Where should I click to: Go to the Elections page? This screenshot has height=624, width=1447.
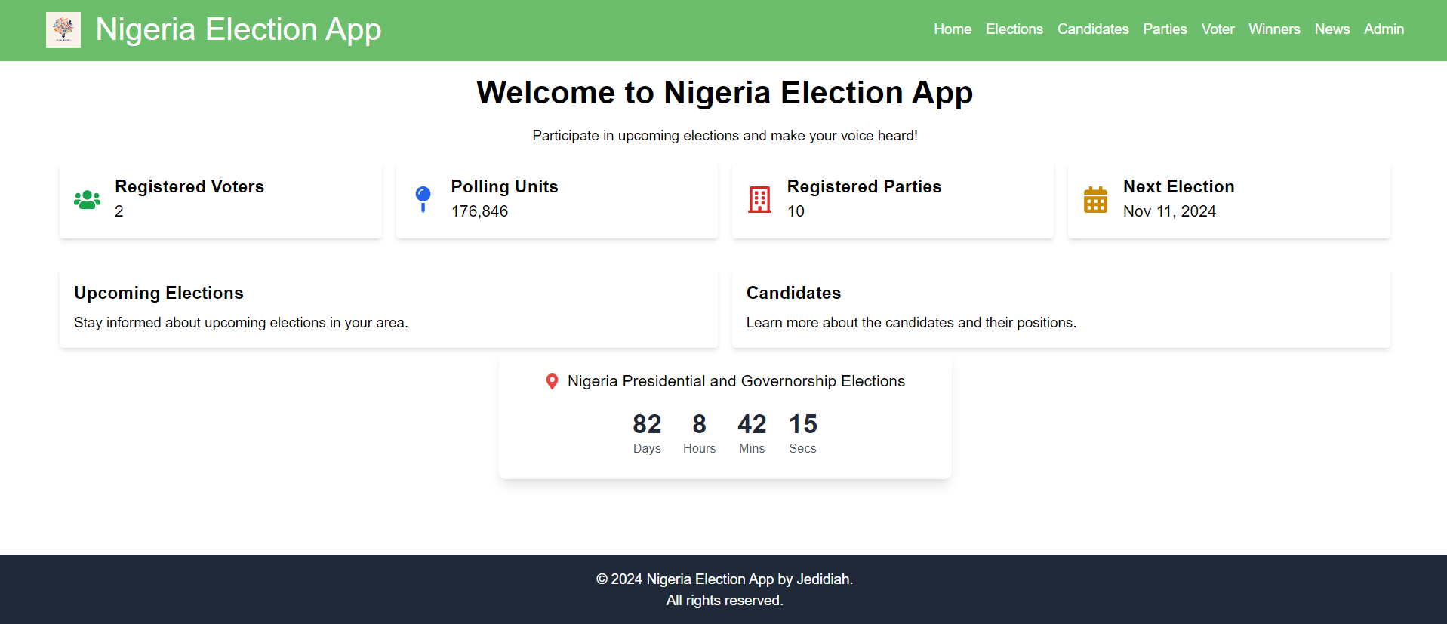pos(1014,29)
